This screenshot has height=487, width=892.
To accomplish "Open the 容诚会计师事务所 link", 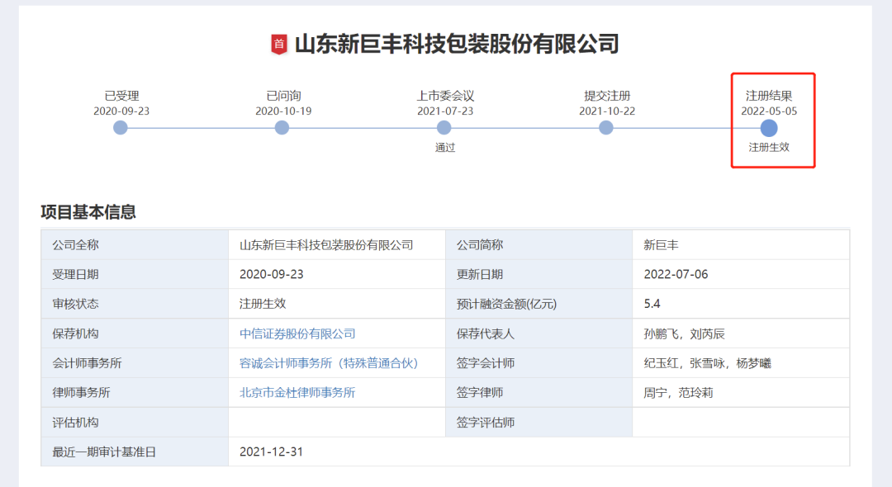I will 329,363.
